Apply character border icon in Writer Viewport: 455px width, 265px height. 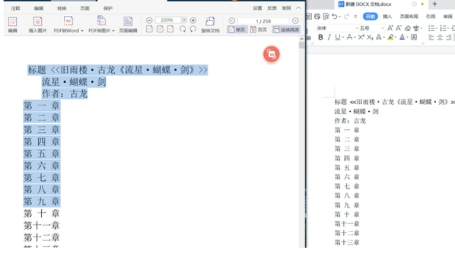coord(414,37)
